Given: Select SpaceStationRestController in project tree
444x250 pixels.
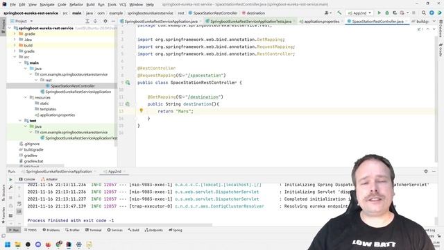Looking at the screenshot, I should click(72, 86).
